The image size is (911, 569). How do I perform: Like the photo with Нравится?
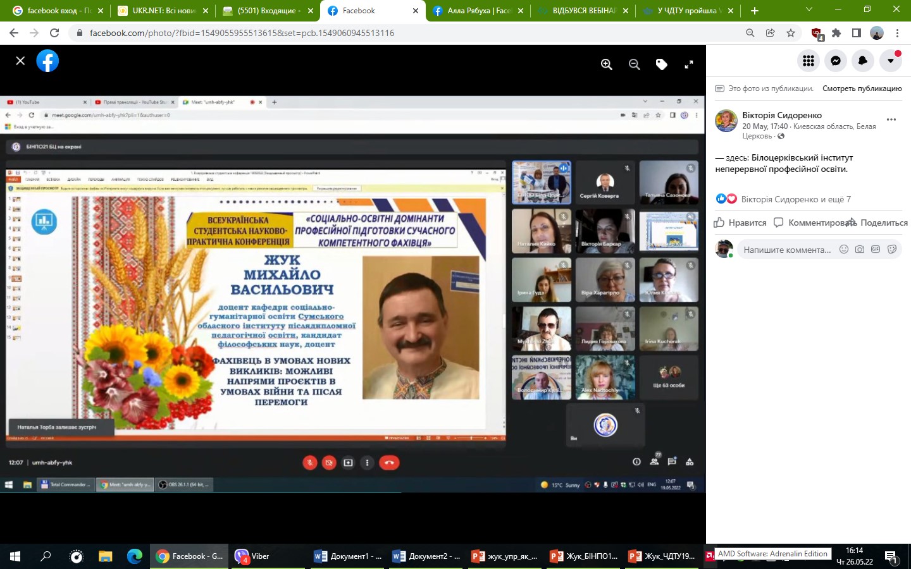click(740, 223)
